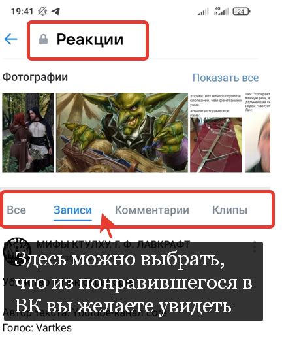Screen dimensions: 284x343
Task: Tap the blue back arrow
Action: (x=10, y=39)
